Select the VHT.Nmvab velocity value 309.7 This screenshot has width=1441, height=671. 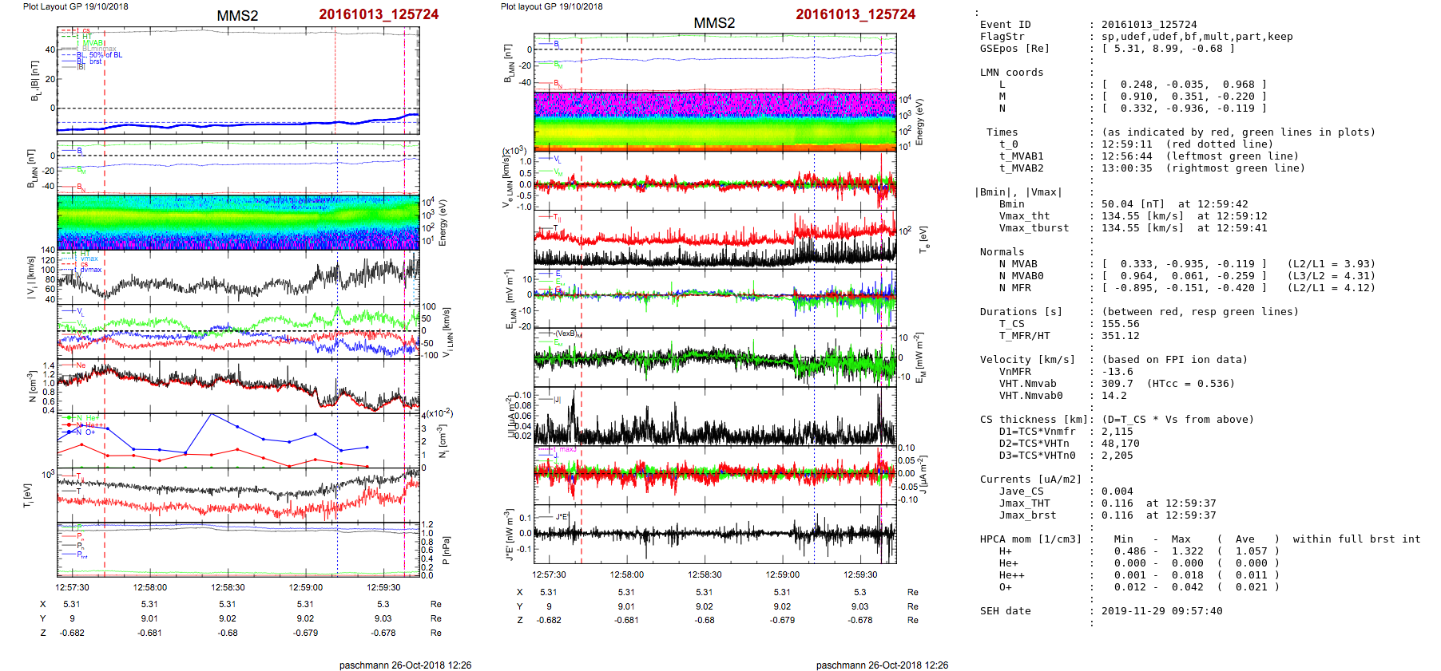click(1117, 384)
